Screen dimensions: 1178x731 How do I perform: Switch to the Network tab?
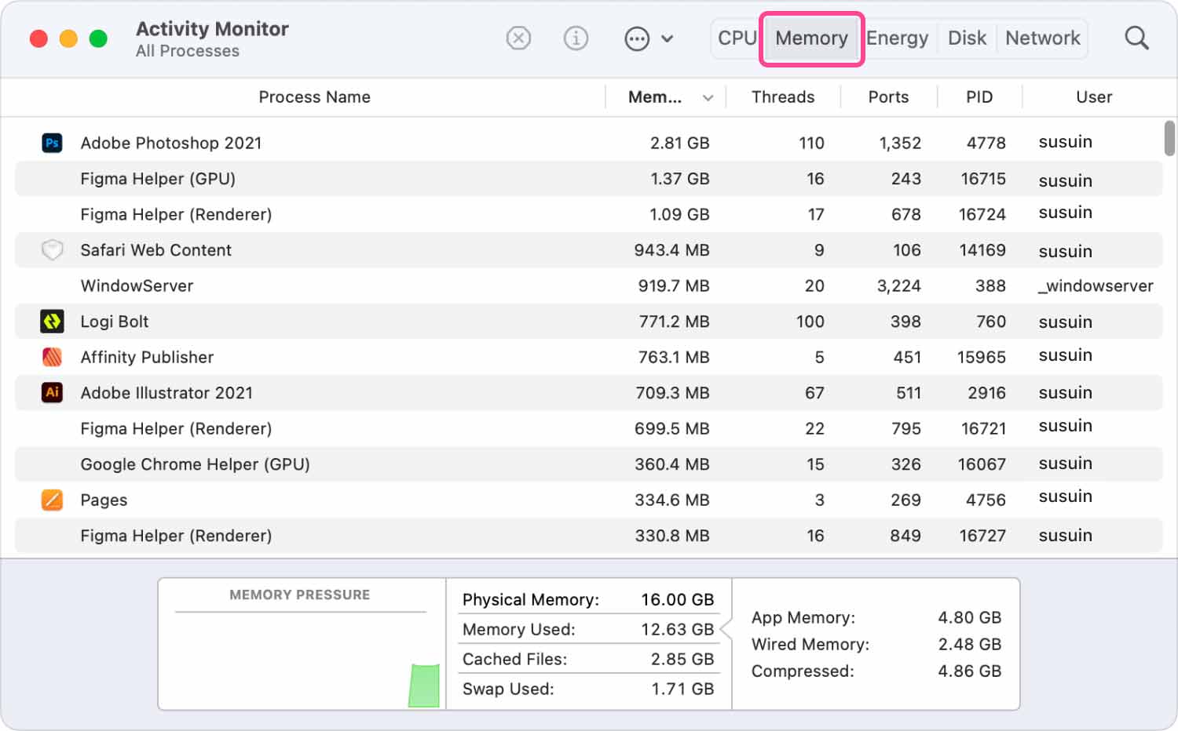[x=1042, y=38]
